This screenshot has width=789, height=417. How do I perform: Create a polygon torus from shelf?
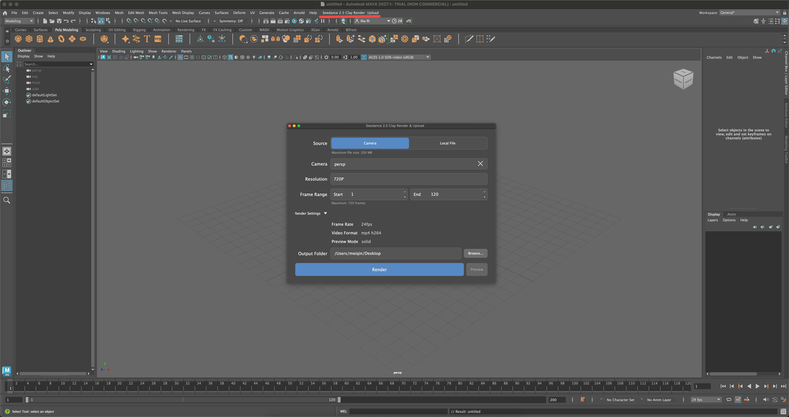pos(61,39)
